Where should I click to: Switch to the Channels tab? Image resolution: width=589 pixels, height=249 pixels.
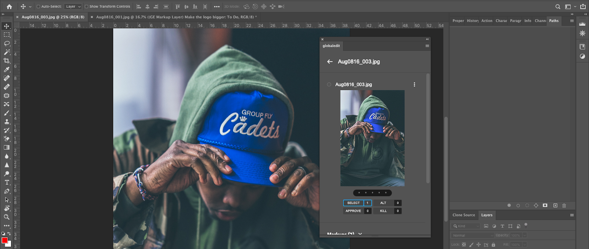coord(540,21)
